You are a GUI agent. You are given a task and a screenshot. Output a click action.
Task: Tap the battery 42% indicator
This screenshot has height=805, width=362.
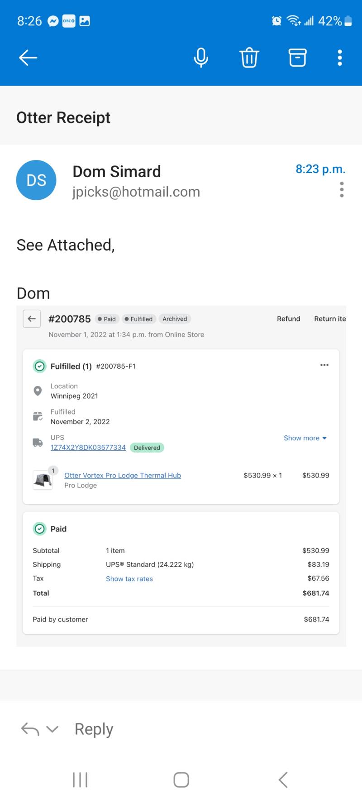(x=335, y=21)
